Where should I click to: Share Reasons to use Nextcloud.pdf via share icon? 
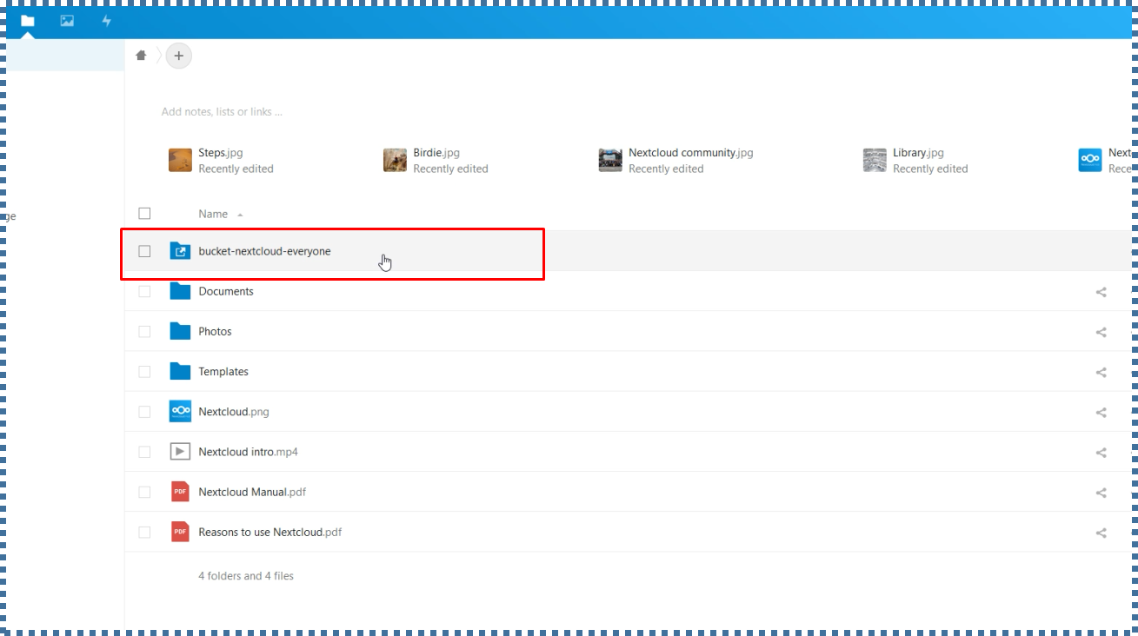[1101, 533]
